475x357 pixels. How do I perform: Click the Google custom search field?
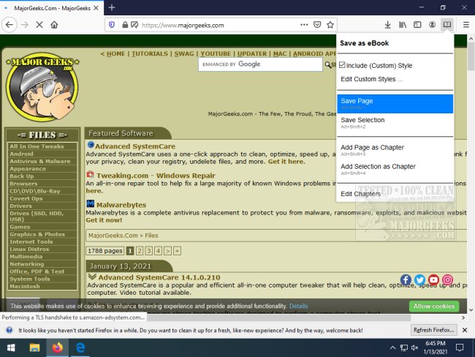[260, 64]
